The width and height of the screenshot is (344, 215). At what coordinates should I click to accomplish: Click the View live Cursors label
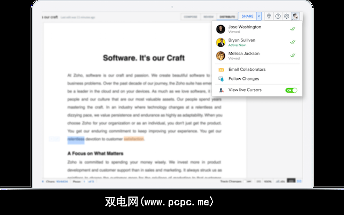click(x=245, y=90)
